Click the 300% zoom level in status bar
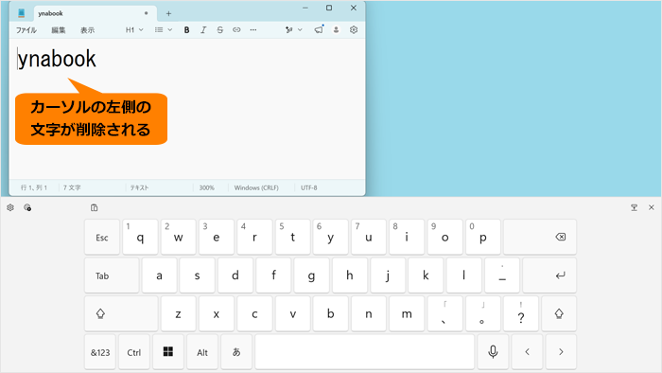Screen dimensions: 662x373 pos(207,187)
